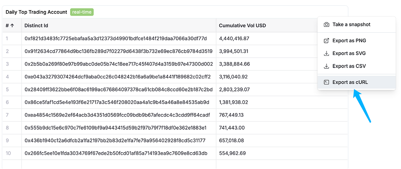The image size is (401, 169).
Task: Select address starting 0x91f2634cd in row 2
Action: (x=118, y=51)
